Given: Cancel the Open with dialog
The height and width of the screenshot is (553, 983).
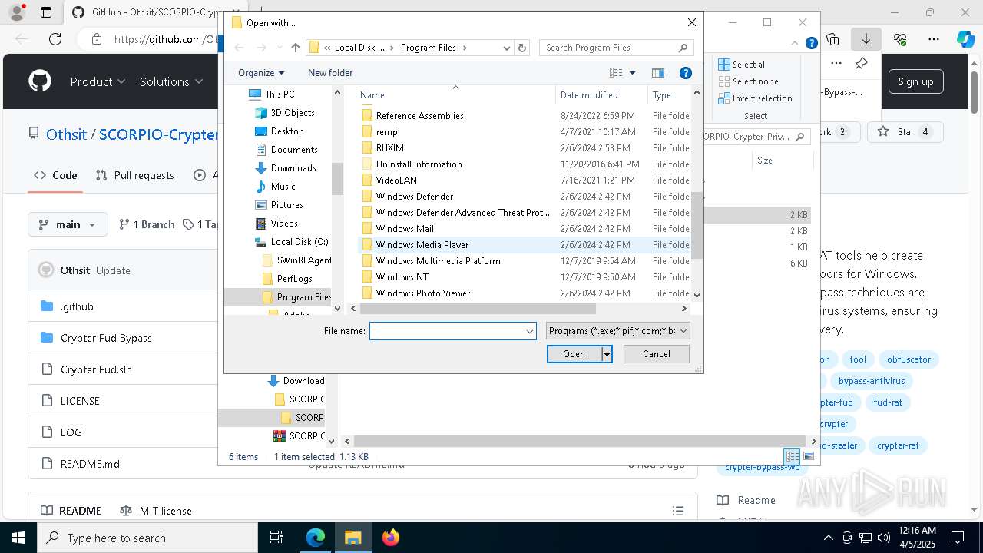Looking at the screenshot, I should (x=656, y=354).
